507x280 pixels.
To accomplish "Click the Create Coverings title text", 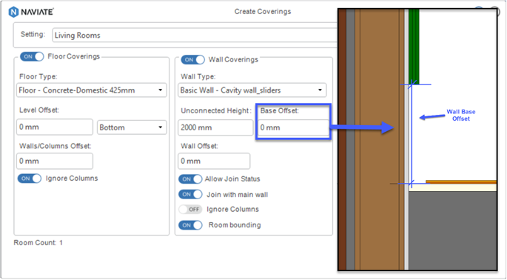I will click(263, 12).
